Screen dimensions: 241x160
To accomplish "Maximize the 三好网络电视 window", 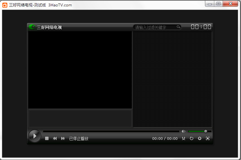I will coord(218,4).
